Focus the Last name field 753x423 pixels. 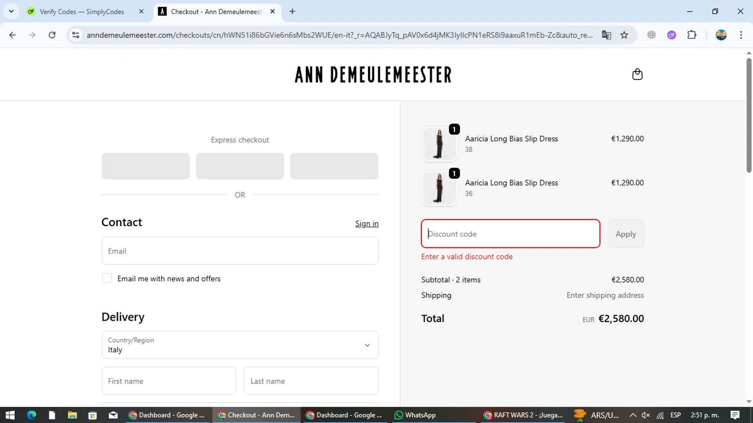point(311,381)
